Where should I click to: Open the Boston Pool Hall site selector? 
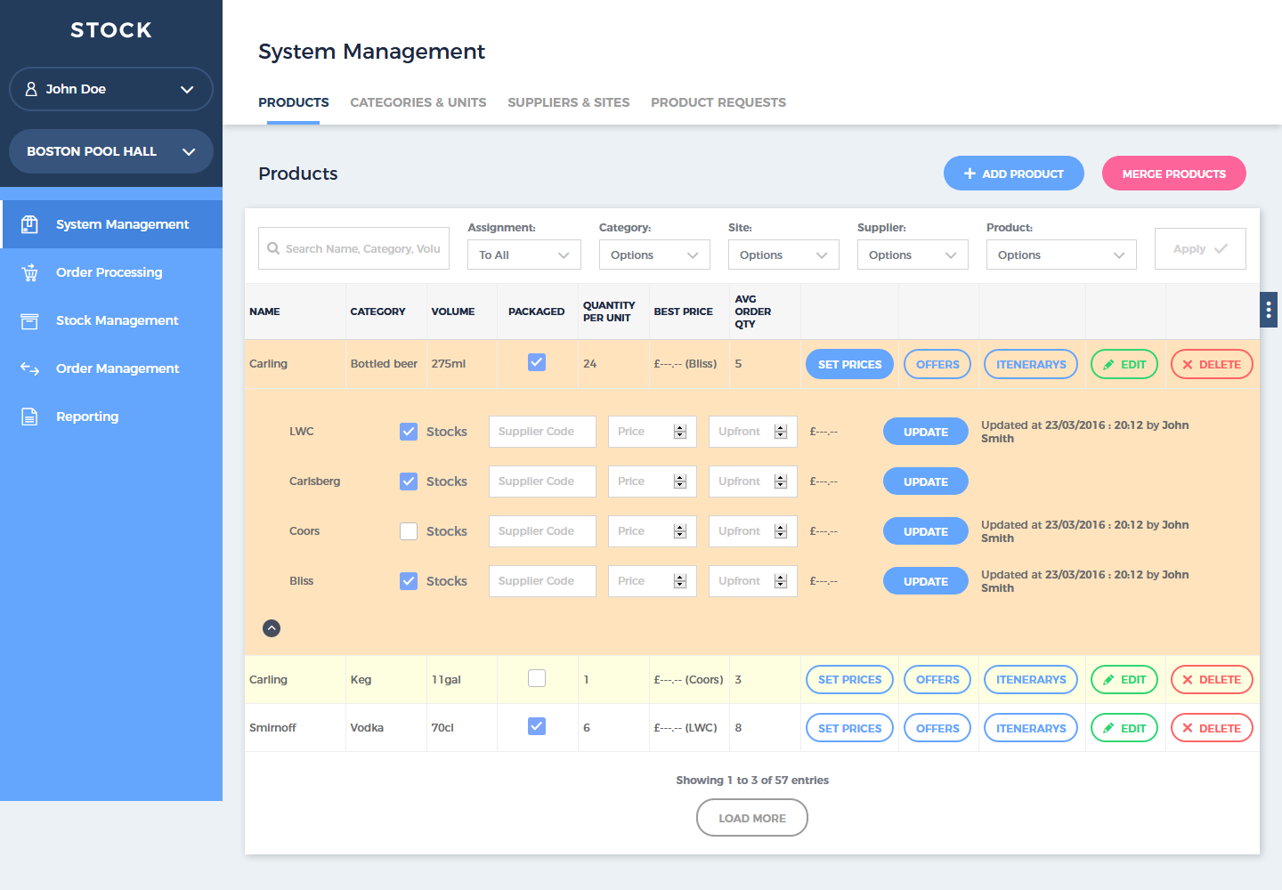(x=111, y=151)
